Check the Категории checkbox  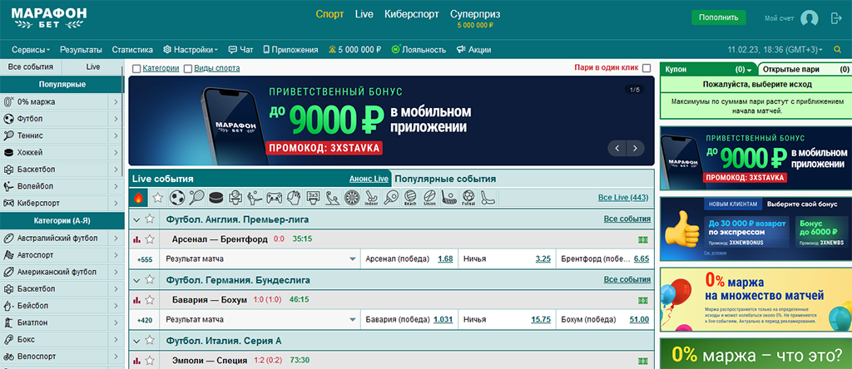[136, 69]
